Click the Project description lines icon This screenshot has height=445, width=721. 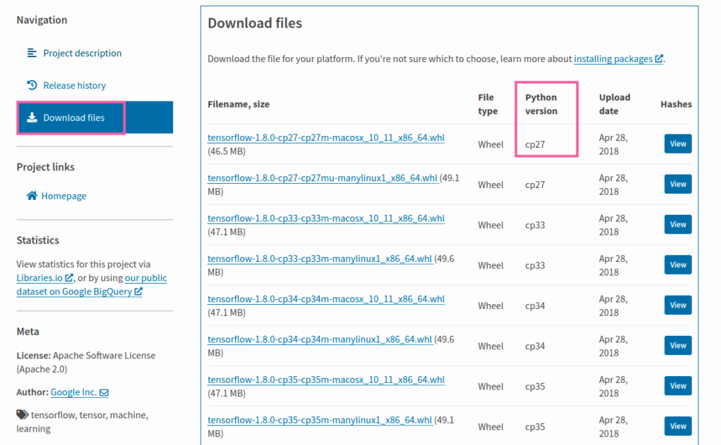32,53
